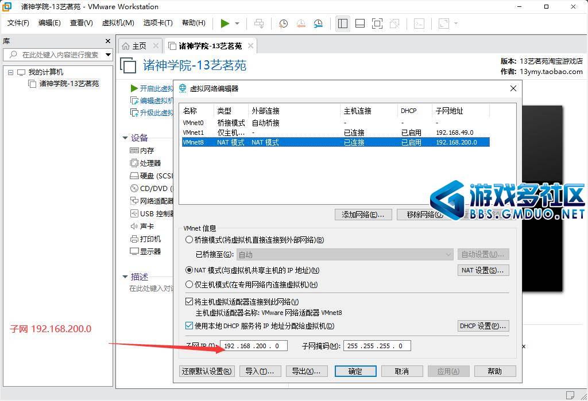Click the 子网掩码 input field
The width and height of the screenshot is (588, 401).
coord(377,346)
